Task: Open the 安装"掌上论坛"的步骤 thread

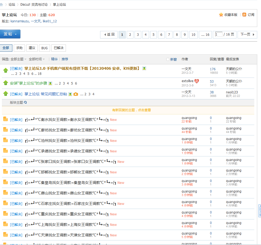Action: pyautogui.click(x=29, y=83)
